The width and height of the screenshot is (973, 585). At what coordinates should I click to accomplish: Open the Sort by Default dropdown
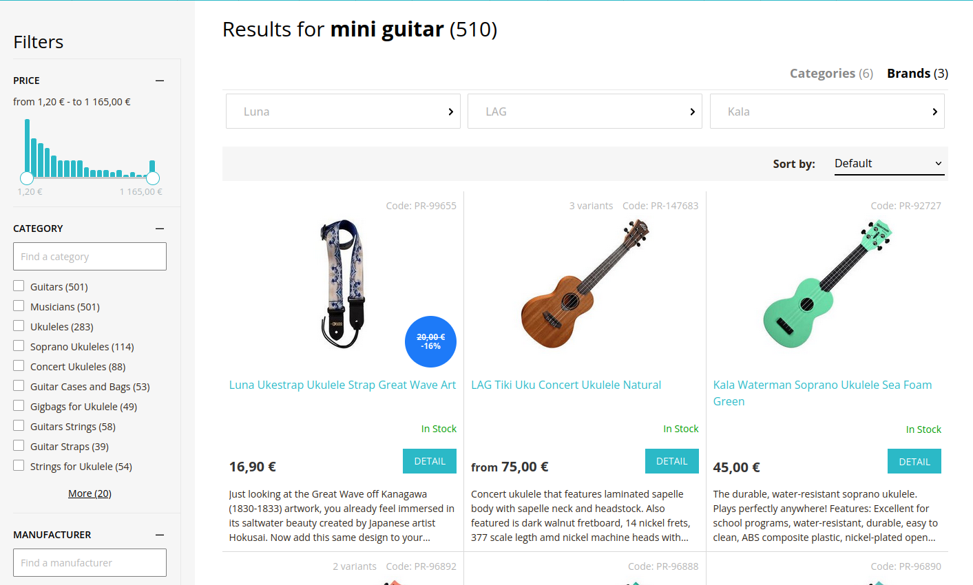(888, 164)
